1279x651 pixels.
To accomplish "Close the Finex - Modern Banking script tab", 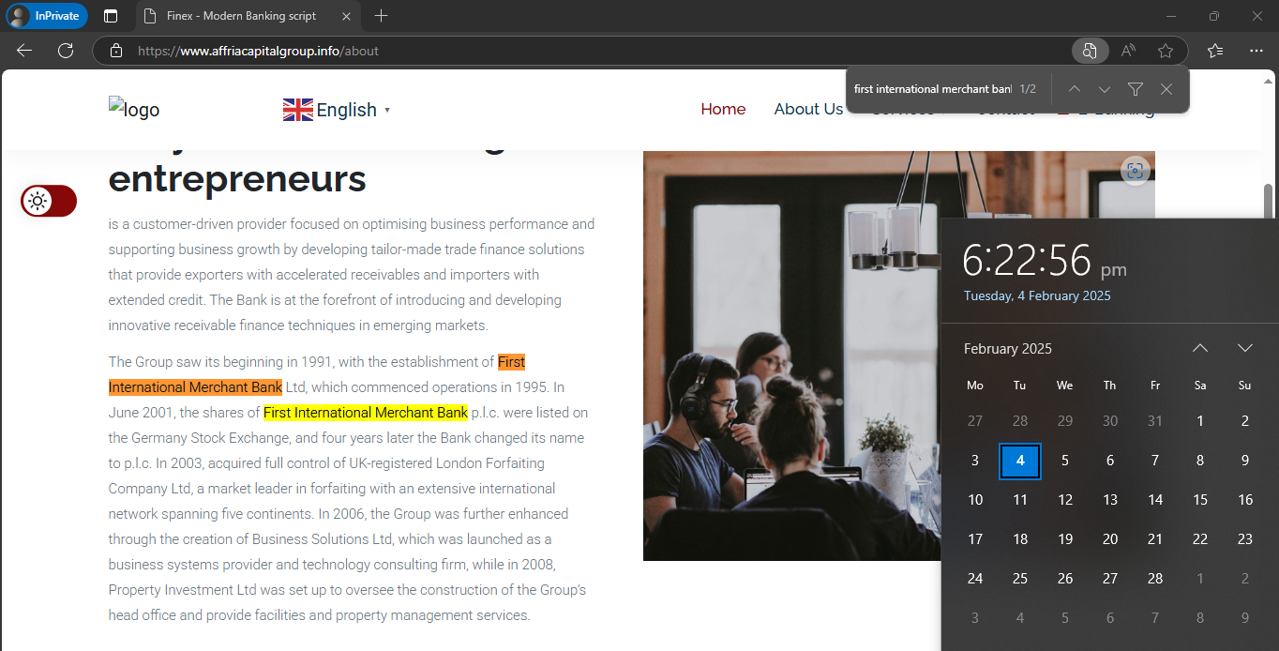I will (x=346, y=16).
